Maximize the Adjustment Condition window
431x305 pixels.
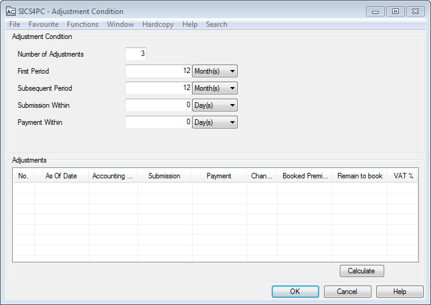(395, 11)
